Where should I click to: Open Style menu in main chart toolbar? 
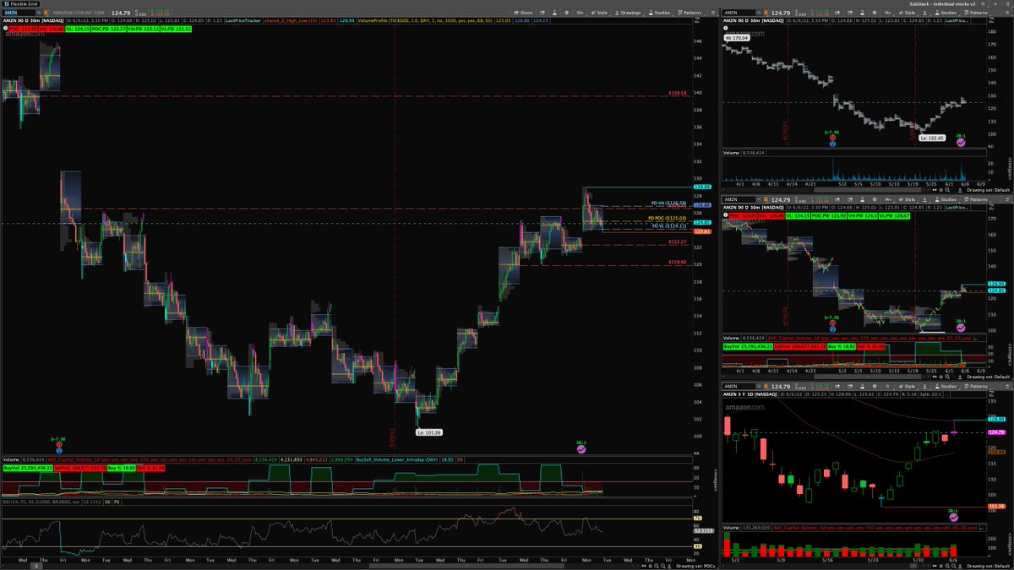point(599,13)
